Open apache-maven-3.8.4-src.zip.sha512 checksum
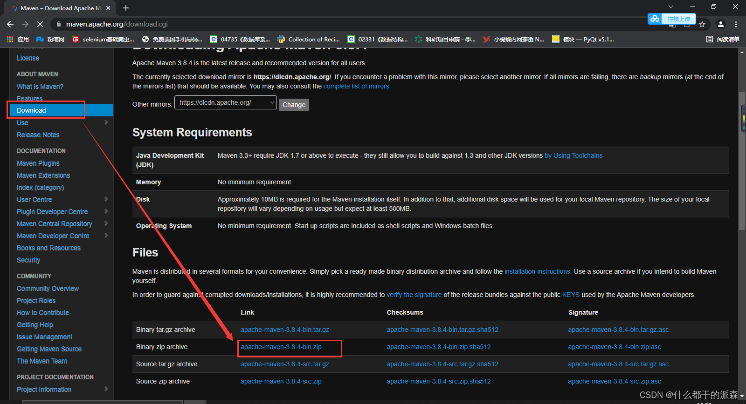Screen dimensions: 746x404 [439, 381]
